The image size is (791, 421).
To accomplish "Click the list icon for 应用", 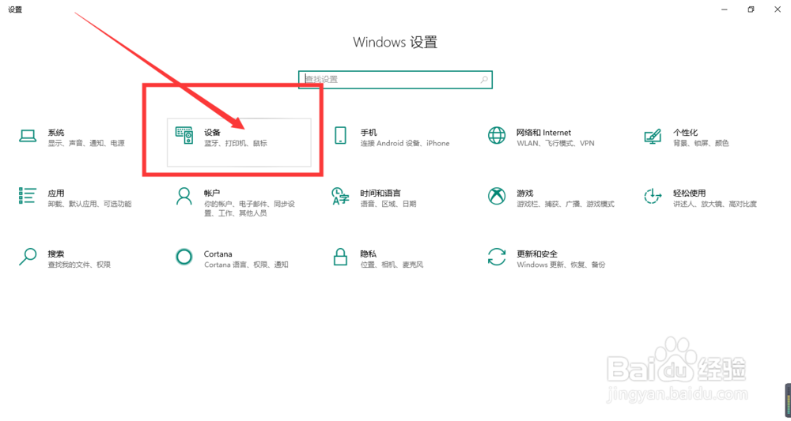I will click(28, 196).
